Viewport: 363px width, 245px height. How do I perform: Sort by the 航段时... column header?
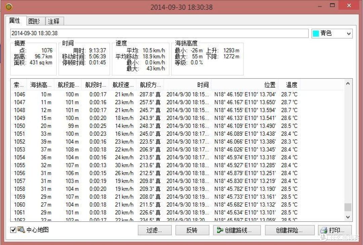[95, 85]
